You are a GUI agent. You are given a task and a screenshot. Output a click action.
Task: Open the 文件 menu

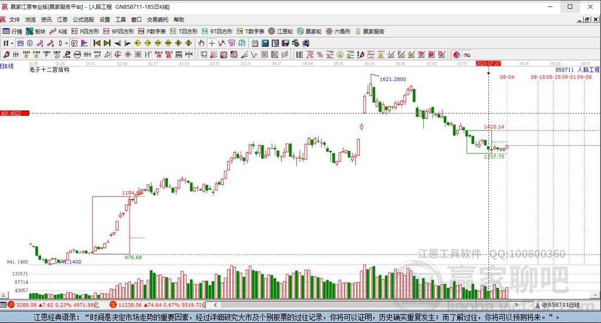tap(15, 19)
